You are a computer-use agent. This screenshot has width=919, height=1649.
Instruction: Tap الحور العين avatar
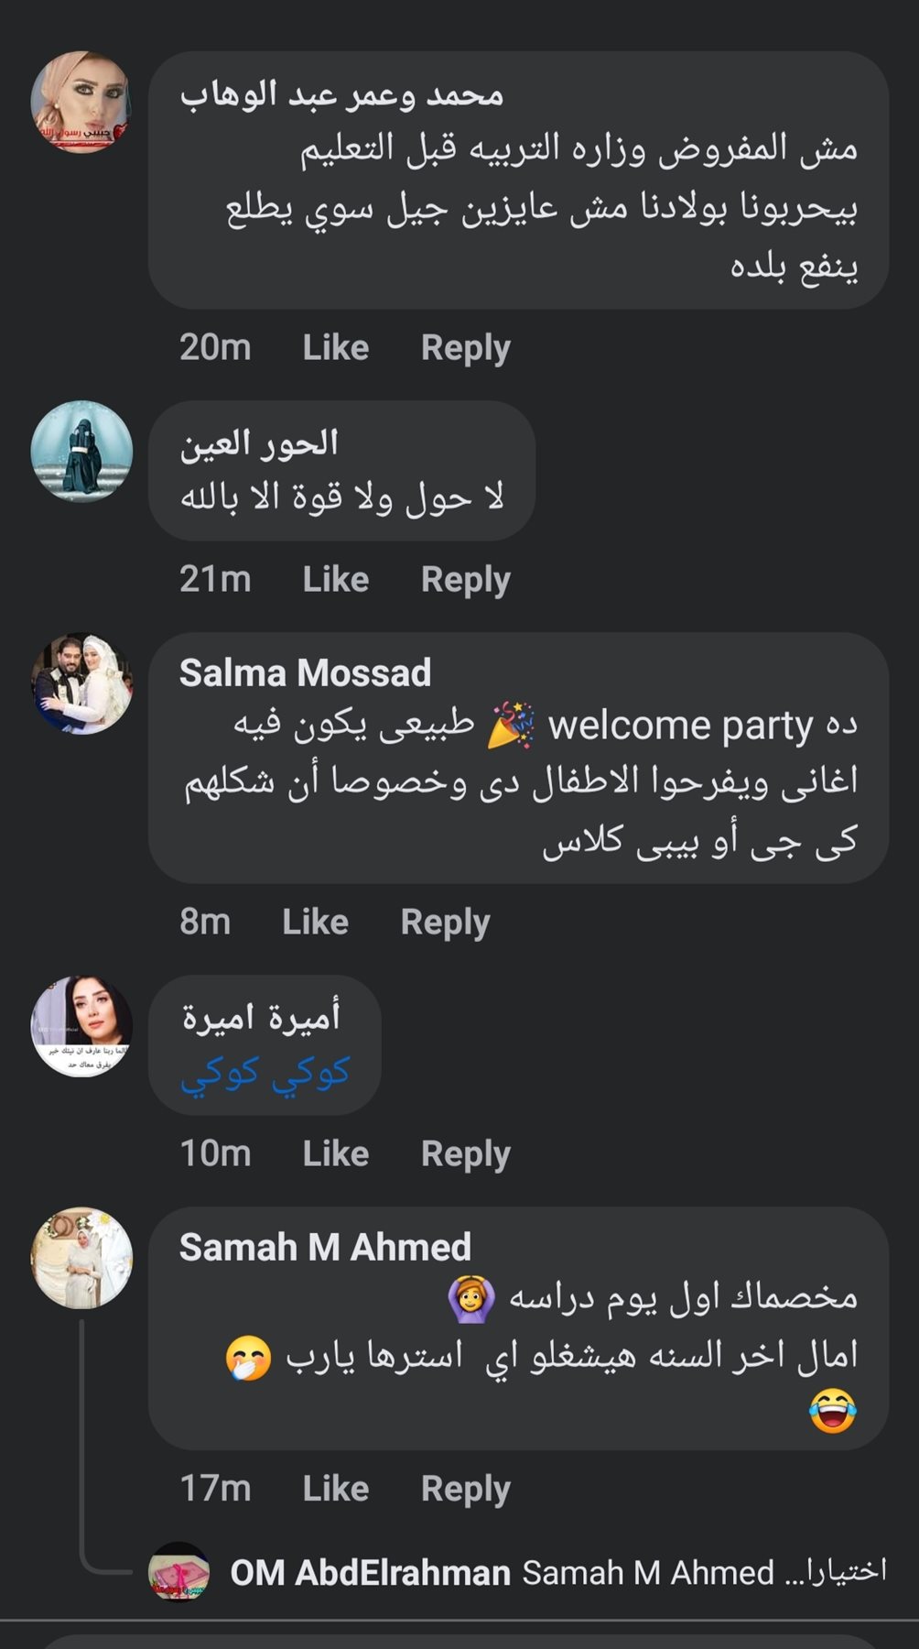point(81,451)
